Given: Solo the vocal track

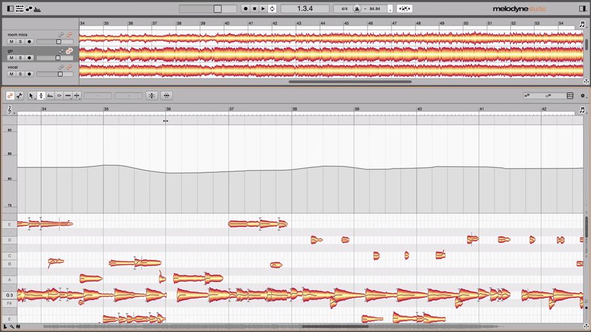Looking at the screenshot, I should [x=20, y=73].
